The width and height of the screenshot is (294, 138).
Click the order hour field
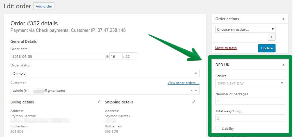pyautogui.click(x=116, y=56)
